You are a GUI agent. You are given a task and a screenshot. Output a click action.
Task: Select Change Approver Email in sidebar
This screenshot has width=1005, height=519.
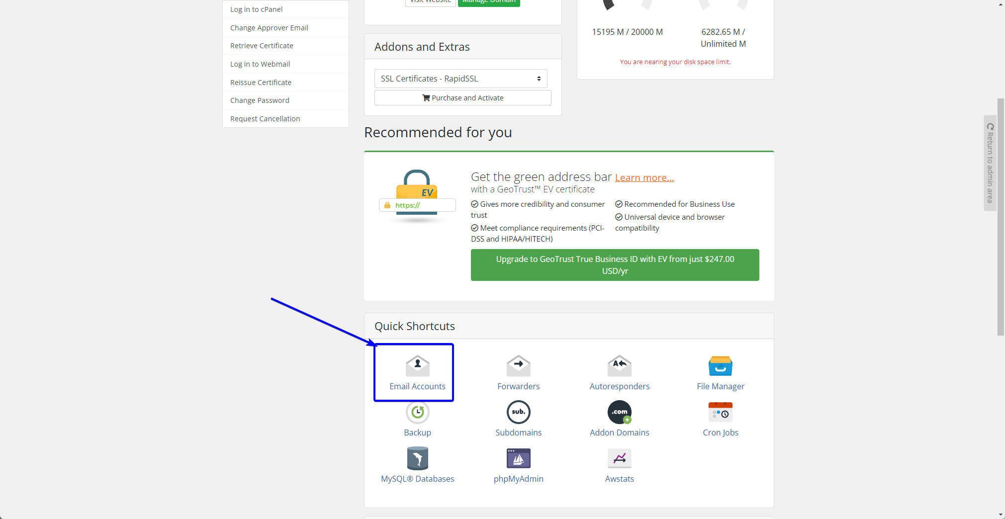(x=269, y=28)
